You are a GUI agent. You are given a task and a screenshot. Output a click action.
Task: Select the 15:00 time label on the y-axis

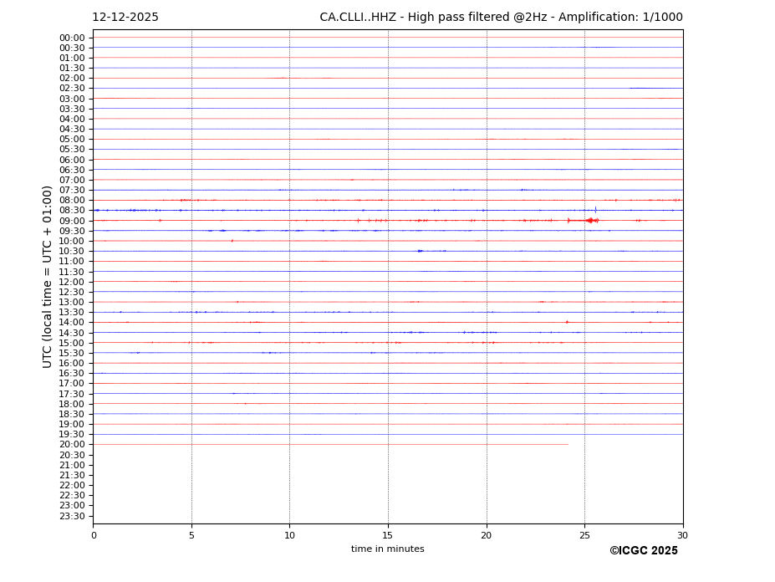72,343
